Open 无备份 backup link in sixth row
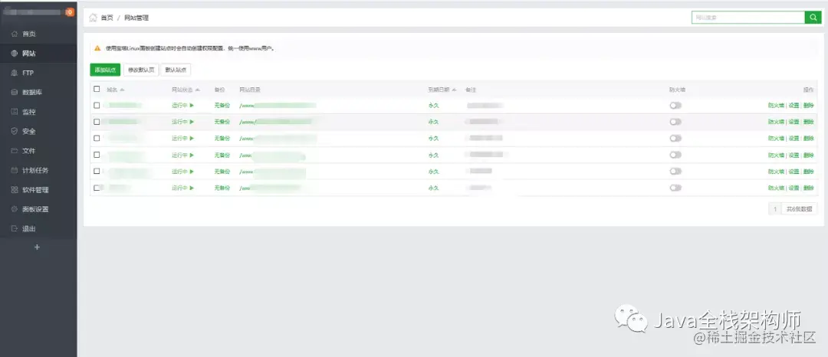Screen dimensions: 828x357 (x=222, y=188)
